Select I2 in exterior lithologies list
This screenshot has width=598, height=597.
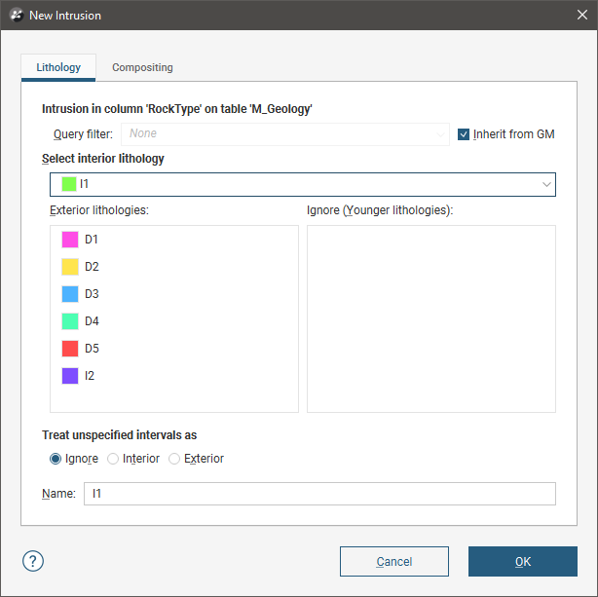click(x=90, y=376)
